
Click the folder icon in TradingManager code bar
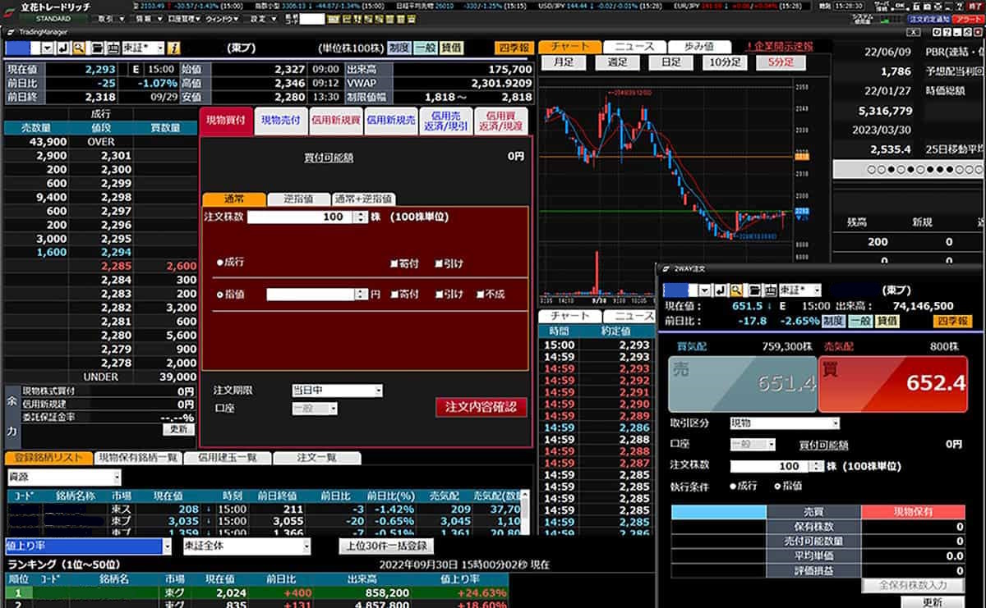pyautogui.click(x=97, y=48)
